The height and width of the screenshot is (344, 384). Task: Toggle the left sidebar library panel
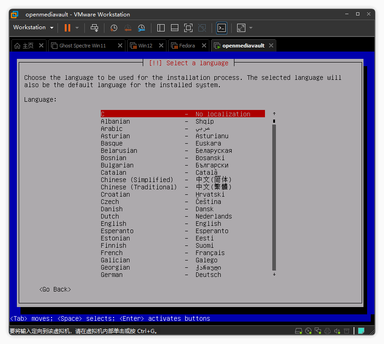(161, 28)
